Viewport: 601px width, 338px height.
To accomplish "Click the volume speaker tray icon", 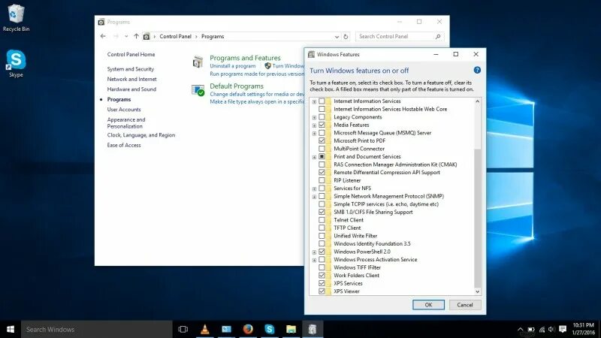I will (552, 329).
